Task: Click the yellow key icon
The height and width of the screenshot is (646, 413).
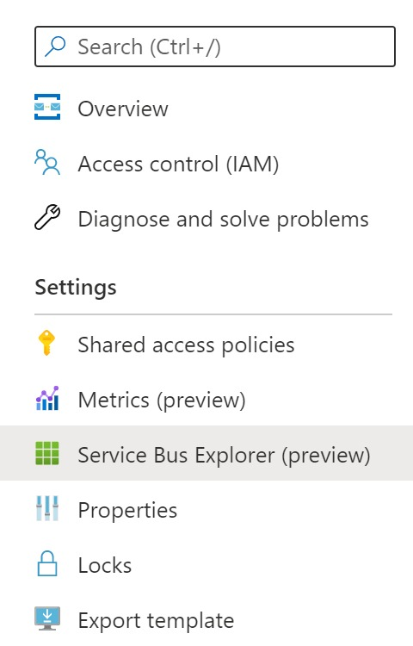Action: [x=46, y=342]
